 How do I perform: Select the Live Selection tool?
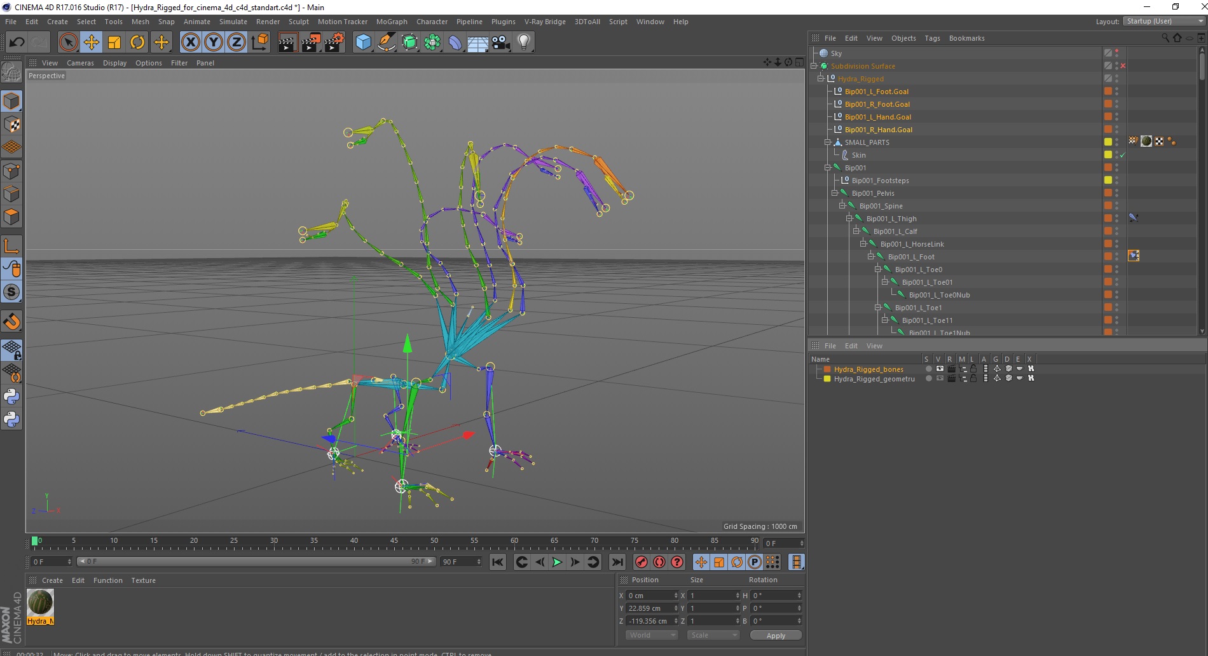(68, 43)
